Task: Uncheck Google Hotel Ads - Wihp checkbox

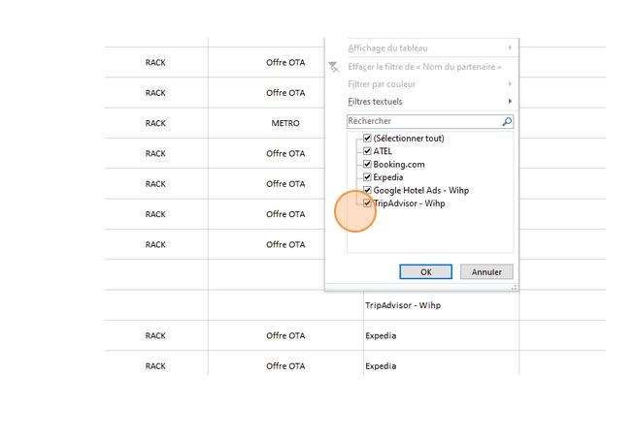Action: click(367, 190)
